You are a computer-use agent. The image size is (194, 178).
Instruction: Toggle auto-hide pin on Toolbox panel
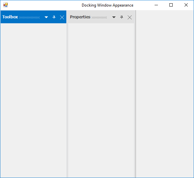pos(54,17)
